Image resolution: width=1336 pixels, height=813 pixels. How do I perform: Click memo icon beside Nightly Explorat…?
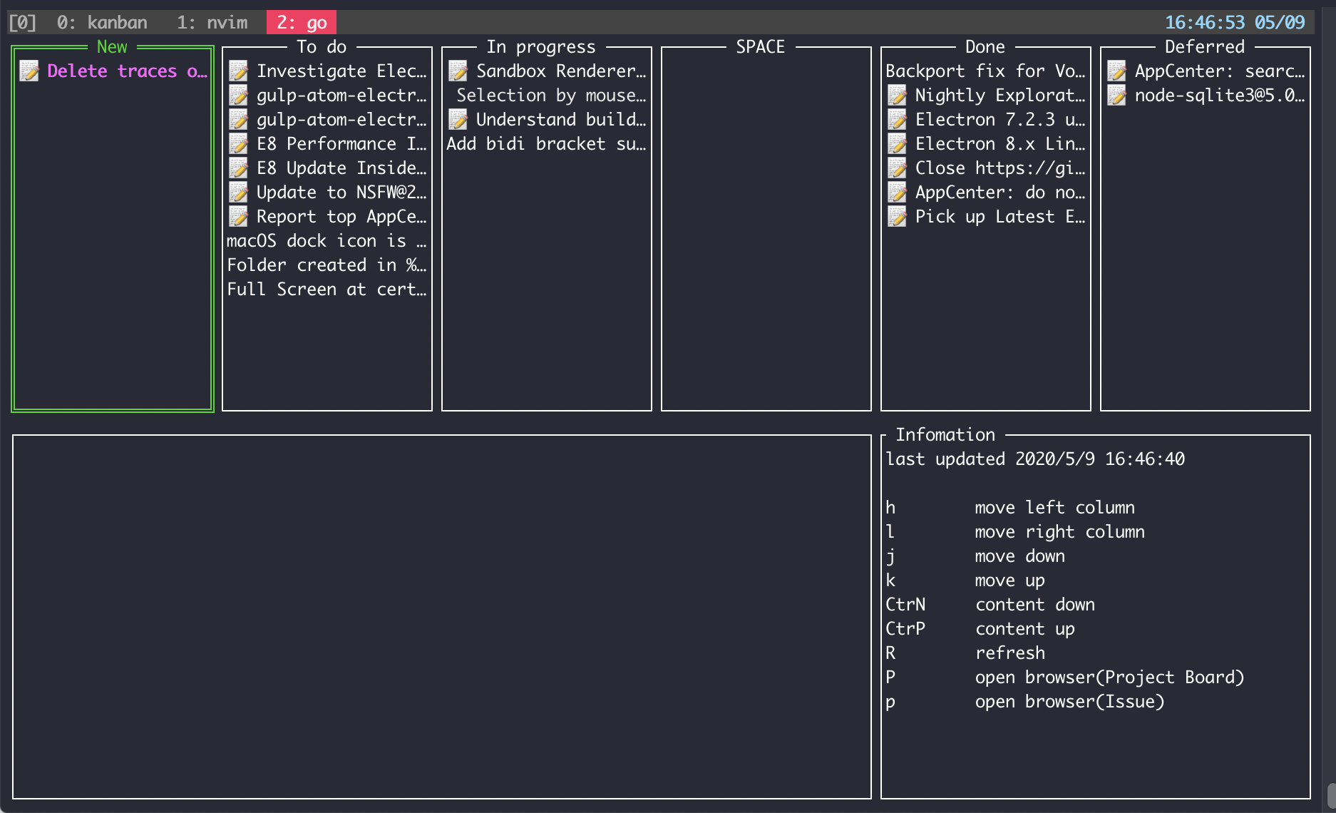898,95
